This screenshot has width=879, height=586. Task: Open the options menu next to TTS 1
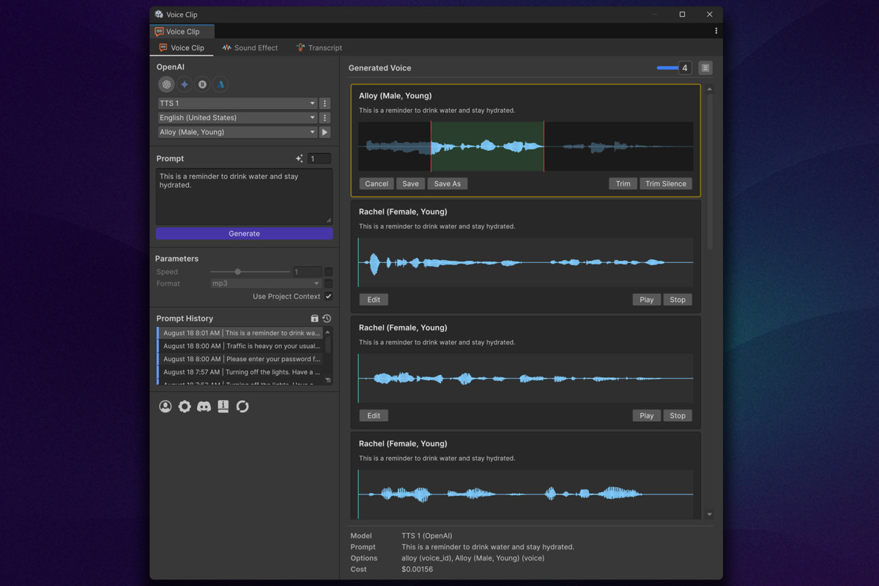pyautogui.click(x=325, y=103)
